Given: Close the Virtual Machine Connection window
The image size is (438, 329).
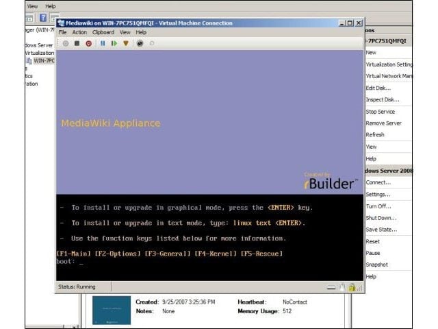Looking at the screenshot, I should (x=359, y=23).
